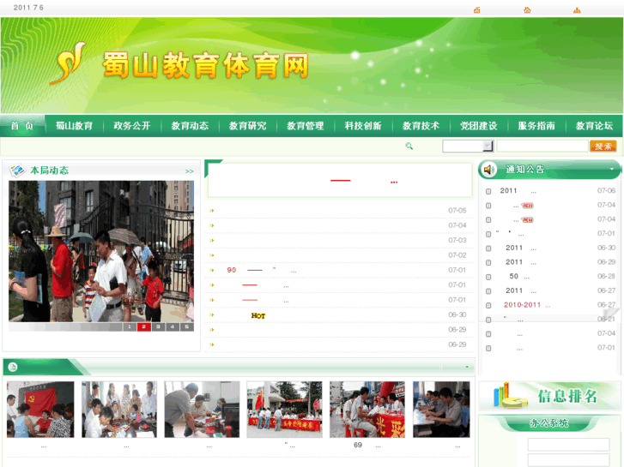Image resolution: width=624 pixels, height=467 pixels.
Task: Open the 首页 nav item
Action: (22, 126)
